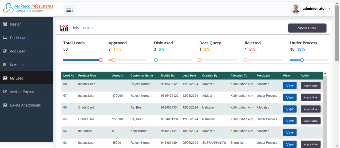This screenshot has height=148, width=340.
Task: Click the Advisor Payout icon
Action: click(5, 92)
